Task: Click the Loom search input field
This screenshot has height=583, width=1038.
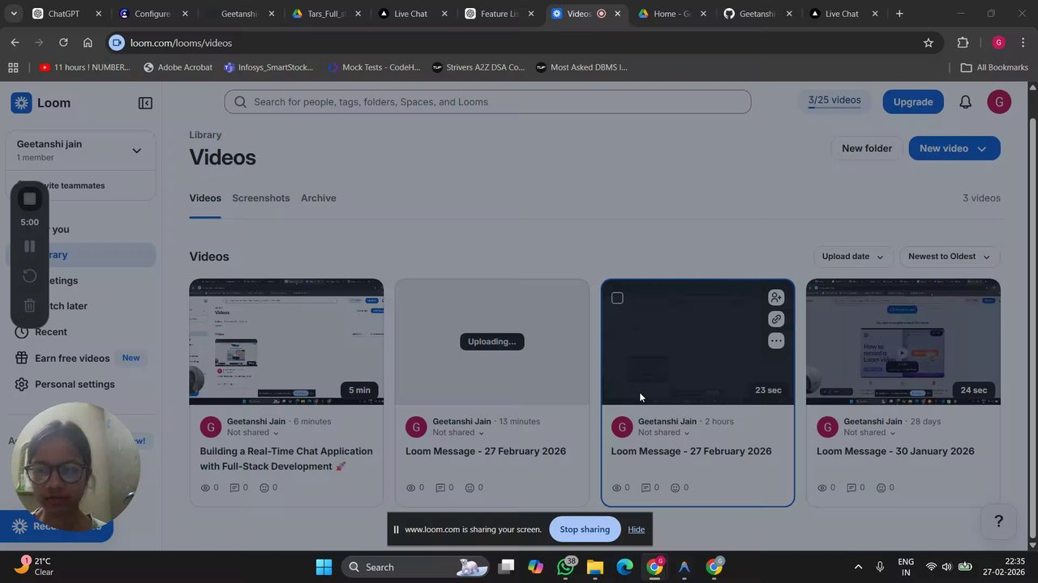Action: pyautogui.click(x=487, y=102)
